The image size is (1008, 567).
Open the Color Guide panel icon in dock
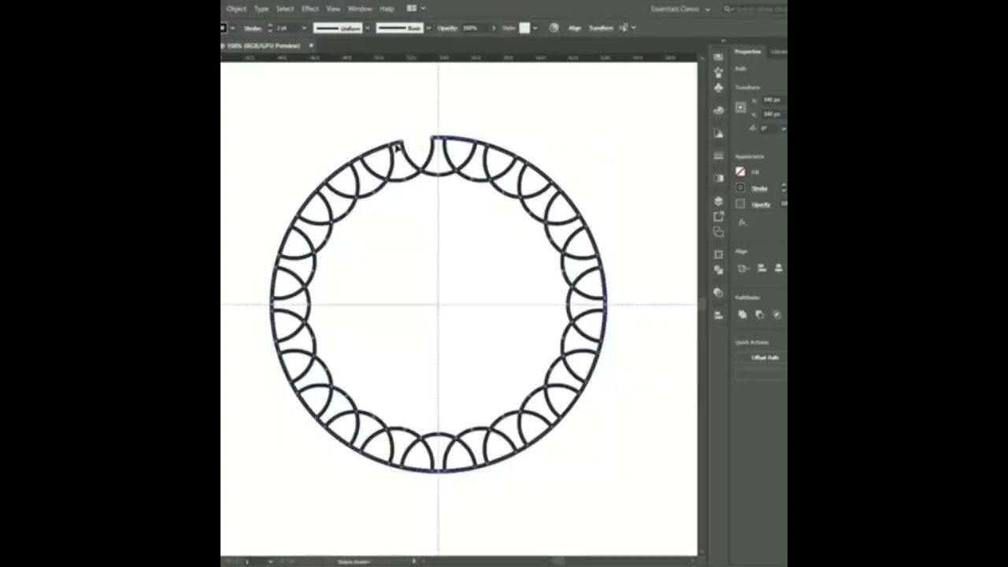click(x=718, y=135)
